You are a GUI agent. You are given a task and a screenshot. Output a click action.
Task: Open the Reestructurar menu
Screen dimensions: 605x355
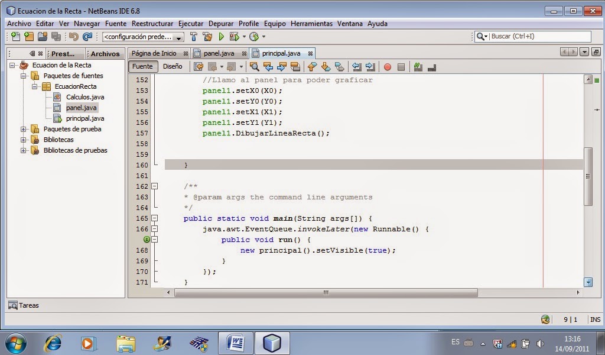(152, 24)
